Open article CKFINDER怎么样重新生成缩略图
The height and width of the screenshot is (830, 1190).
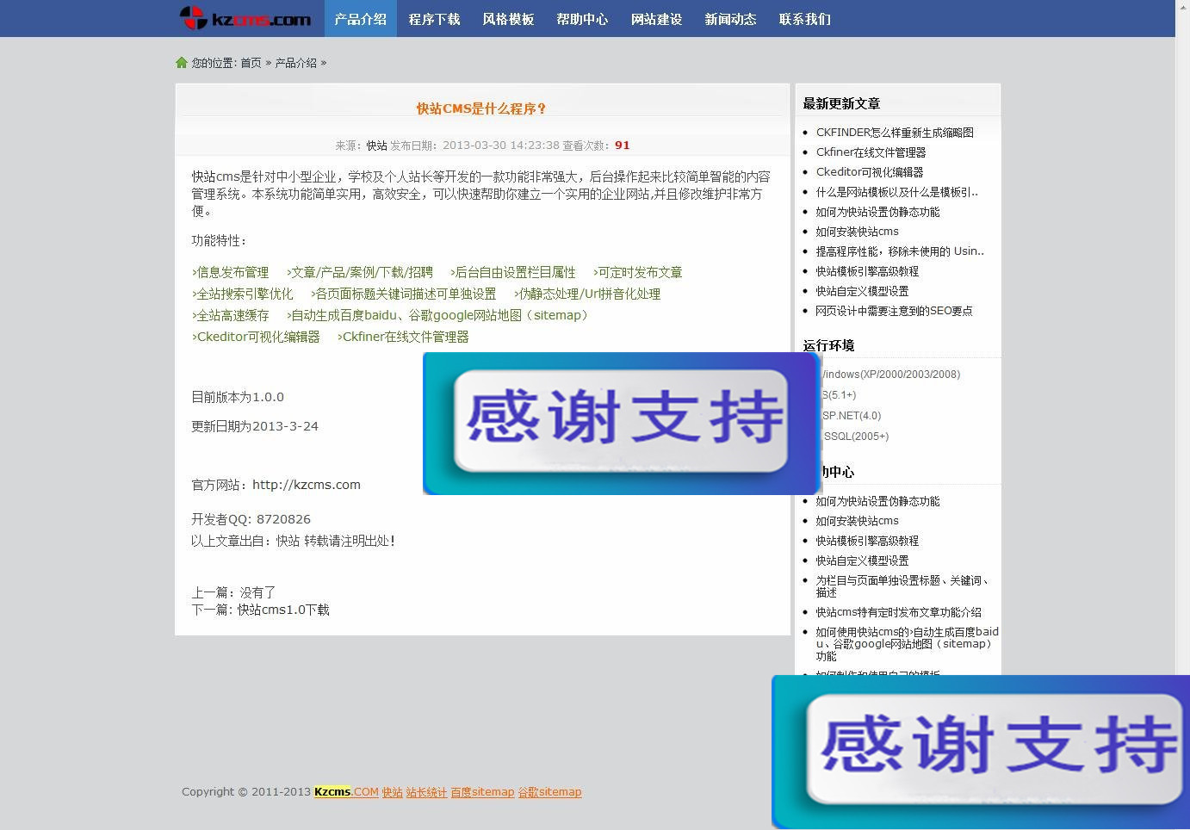(895, 133)
